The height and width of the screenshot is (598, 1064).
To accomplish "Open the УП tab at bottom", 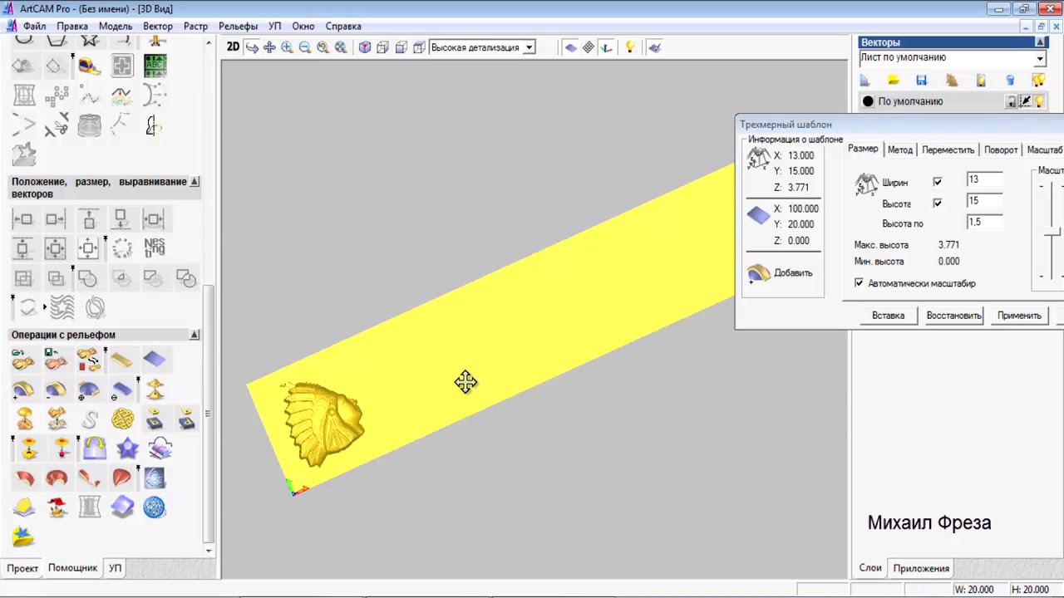I will click(116, 568).
